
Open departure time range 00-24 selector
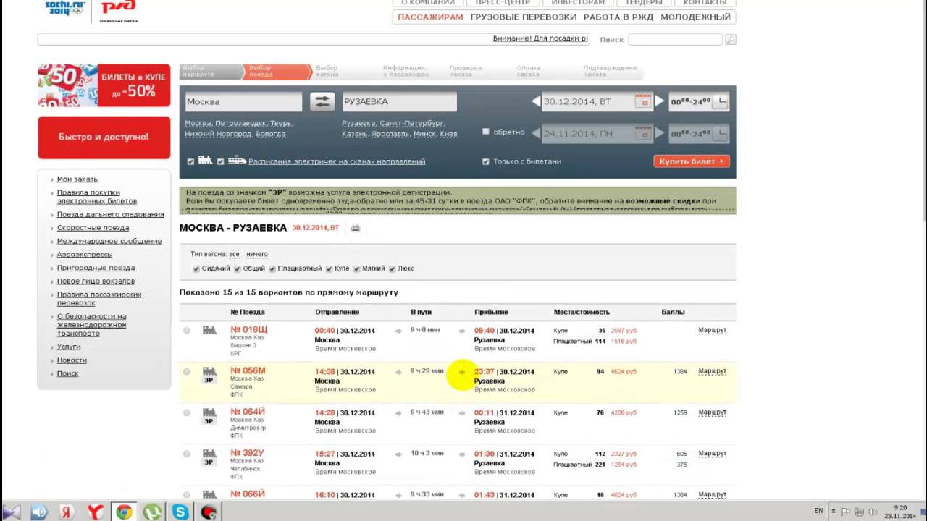[698, 102]
